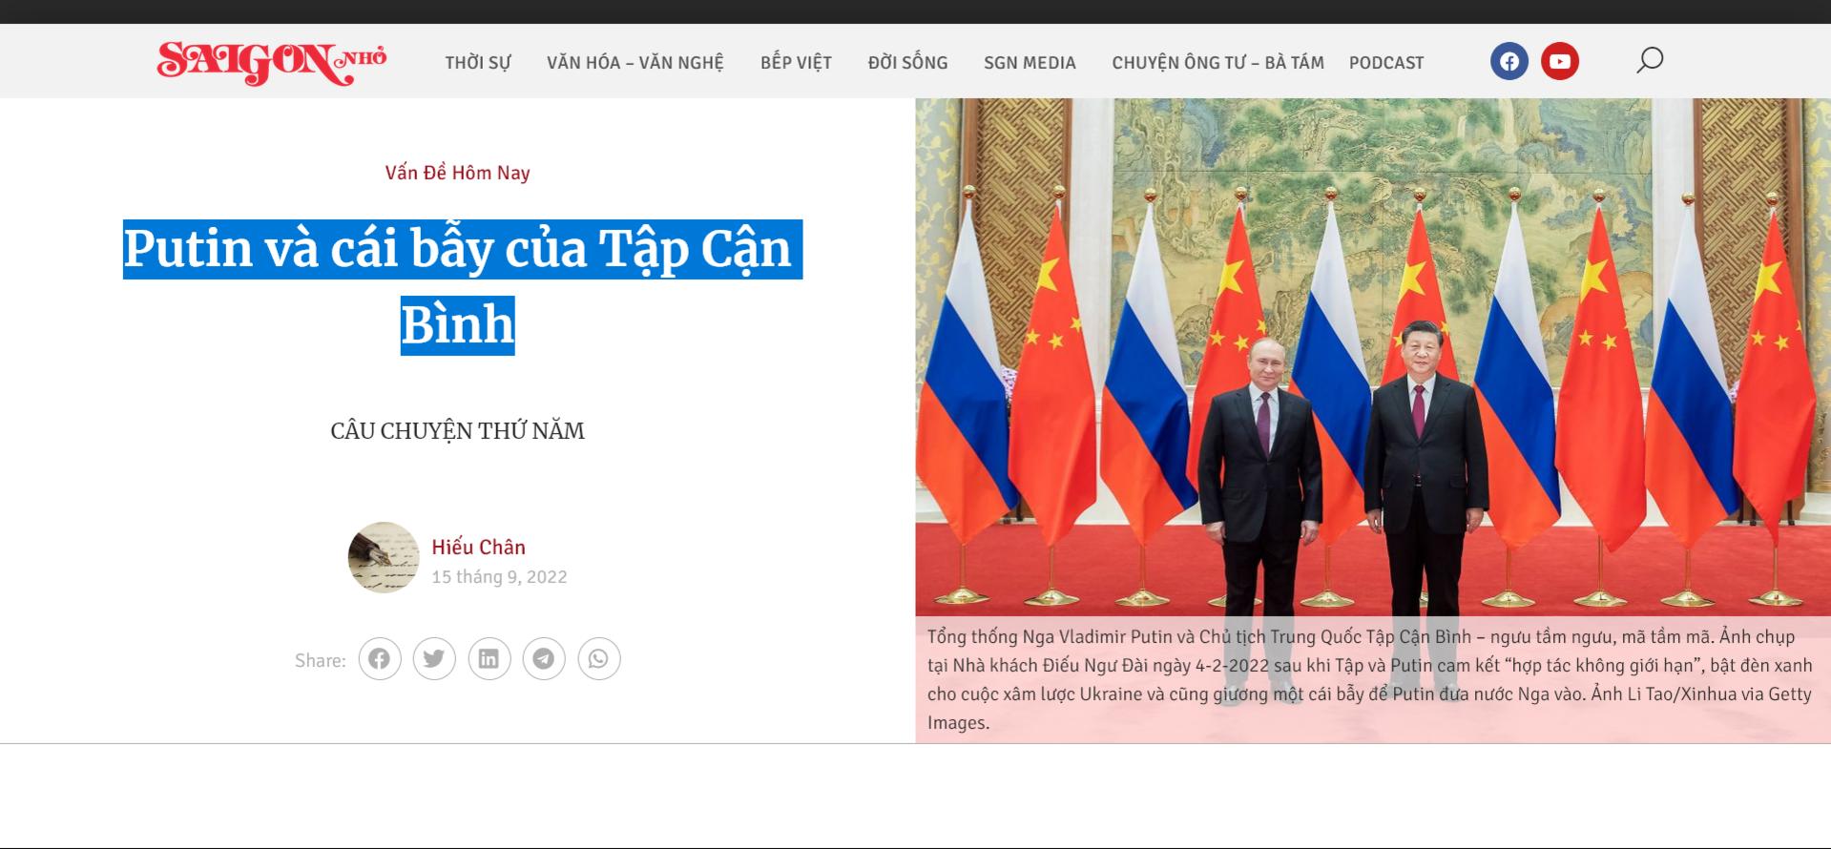Share article via WhatsApp
The height and width of the screenshot is (849, 1831).
tap(599, 659)
